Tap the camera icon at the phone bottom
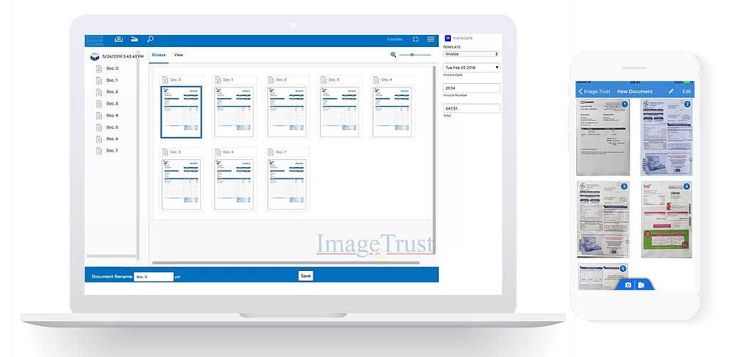The width and height of the screenshot is (733, 357). [x=628, y=285]
